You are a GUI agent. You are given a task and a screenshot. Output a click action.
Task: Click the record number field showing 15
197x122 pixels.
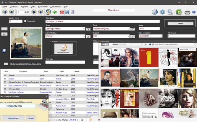pyautogui.click(x=20, y=12)
